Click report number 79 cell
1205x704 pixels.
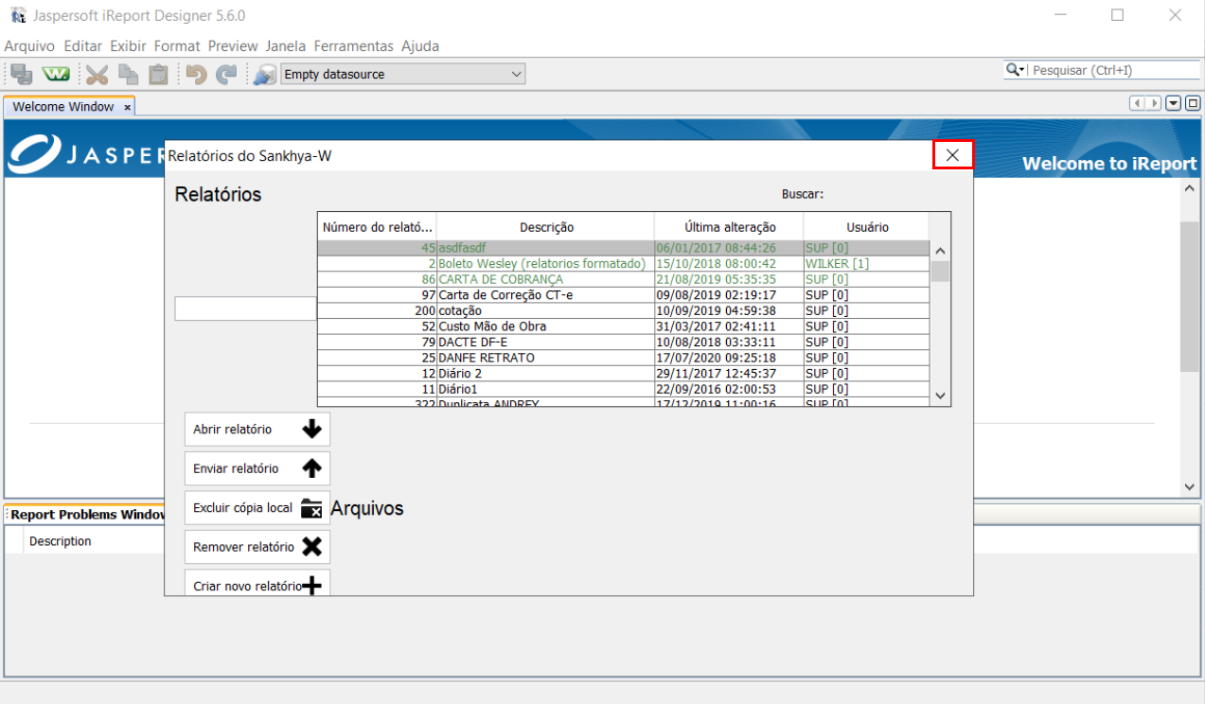pos(378,342)
